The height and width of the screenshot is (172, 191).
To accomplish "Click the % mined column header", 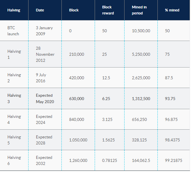I will 172,10.
